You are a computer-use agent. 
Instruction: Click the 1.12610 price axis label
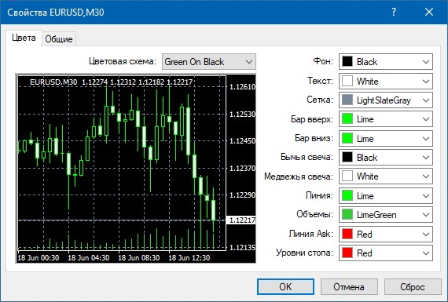point(242,87)
